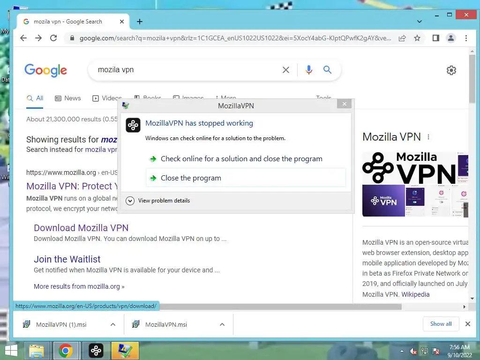Check online for a solution and close program
The height and width of the screenshot is (360, 480).
point(246,158)
